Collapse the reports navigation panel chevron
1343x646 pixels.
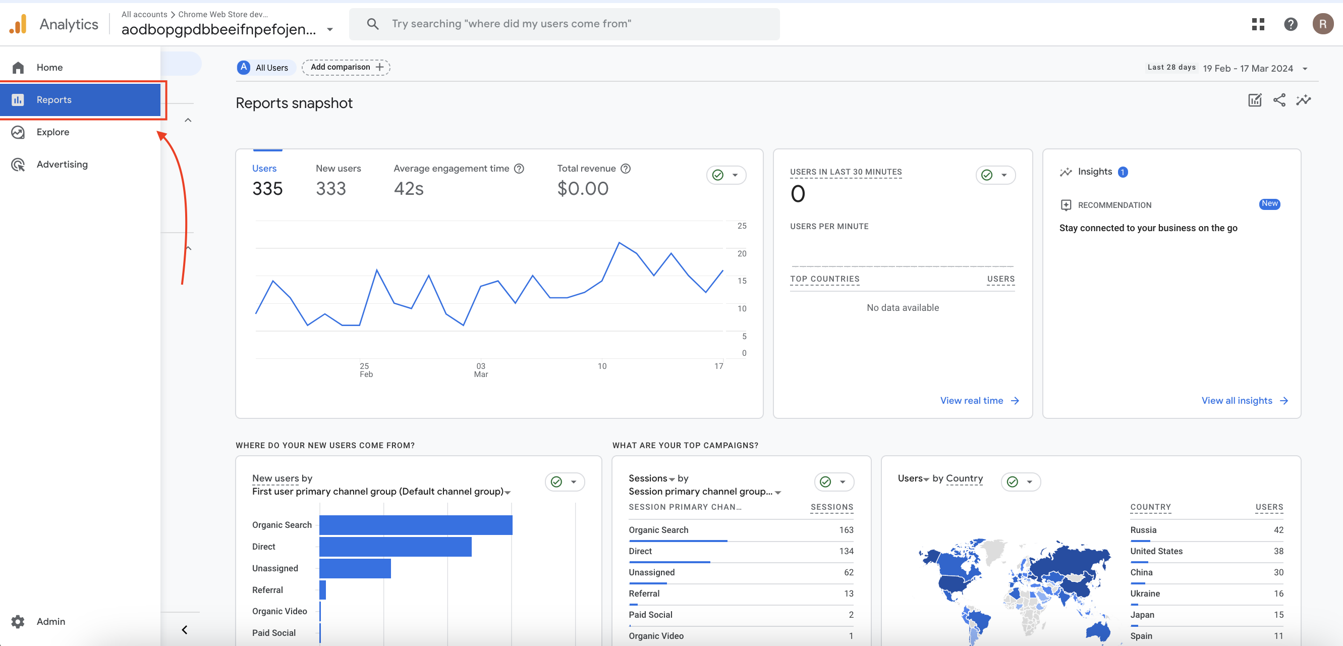pos(185,629)
